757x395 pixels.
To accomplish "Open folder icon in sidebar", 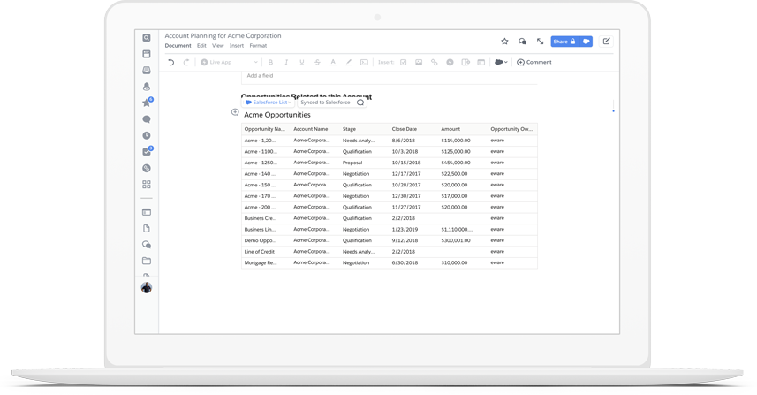I will 147,261.
